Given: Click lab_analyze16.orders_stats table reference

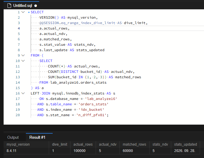Looking at the screenshot, I should click(x=78, y=82).
